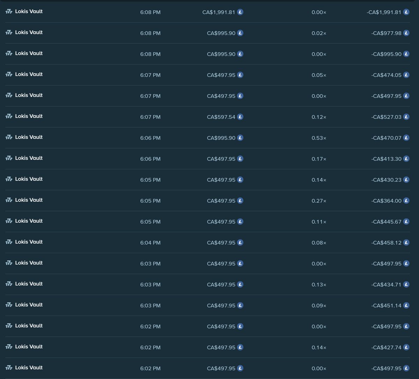The height and width of the screenshot is (379, 419).
Task: Click the 0.11× multiplier value
Action: [319, 222]
